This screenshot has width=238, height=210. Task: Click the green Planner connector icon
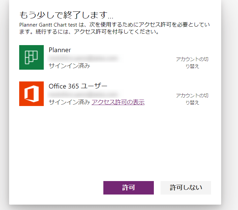pyautogui.click(x=31, y=57)
